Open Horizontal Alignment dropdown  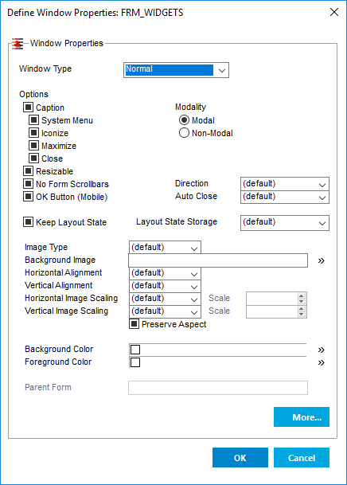click(165, 273)
